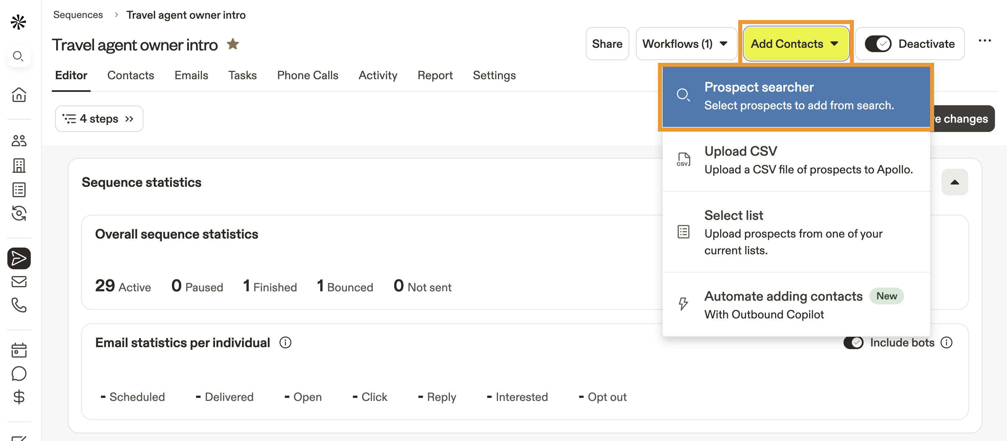Click the search magnifier icon in sidebar
This screenshot has height=441, width=1007.
tap(18, 56)
